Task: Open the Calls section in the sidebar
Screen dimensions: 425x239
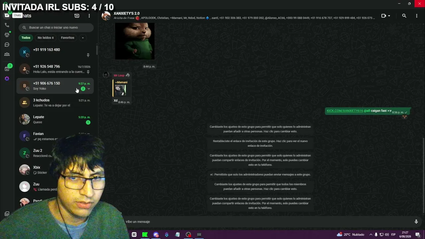Action: click(x=7, y=25)
